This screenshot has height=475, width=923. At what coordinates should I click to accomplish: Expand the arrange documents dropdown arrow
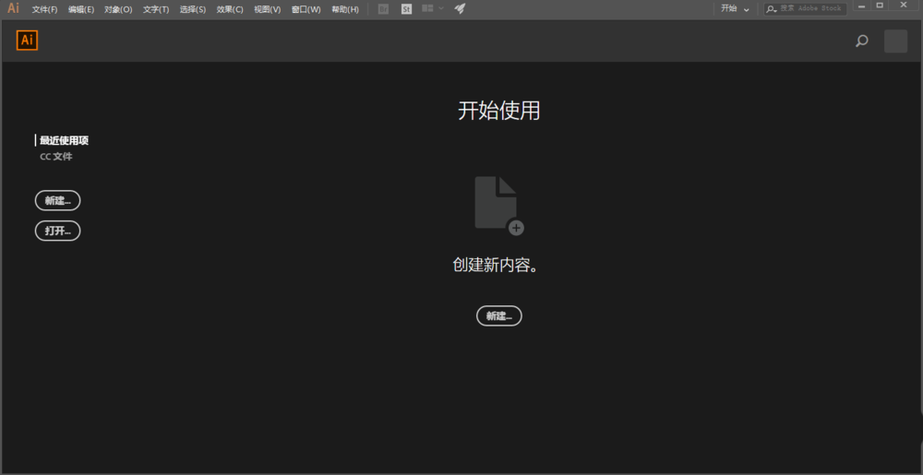pos(441,9)
